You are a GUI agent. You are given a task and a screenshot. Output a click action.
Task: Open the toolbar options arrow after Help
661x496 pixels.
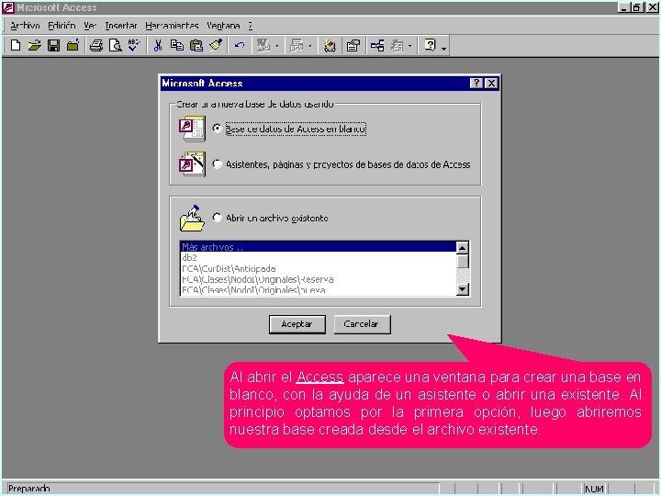pyautogui.click(x=444, y=49)
